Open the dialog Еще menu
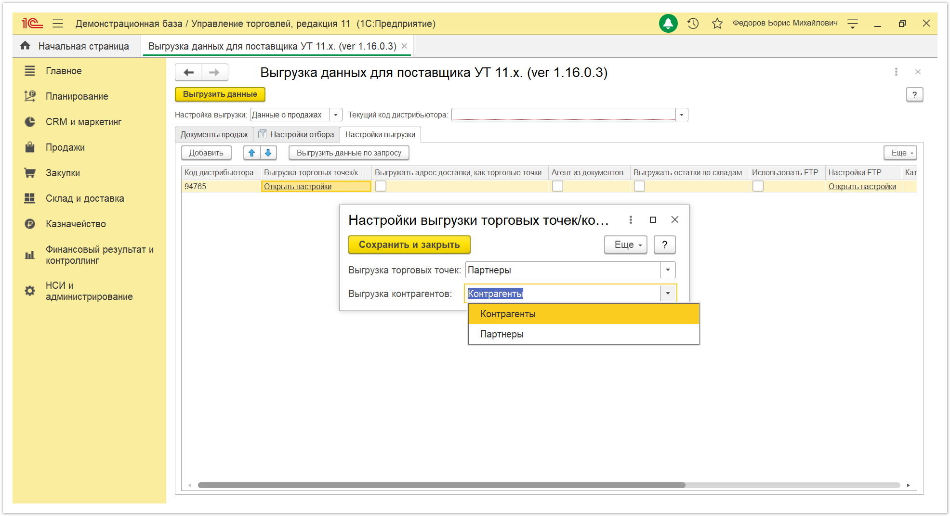Viewport: 950px width, 516px height. 625,245
